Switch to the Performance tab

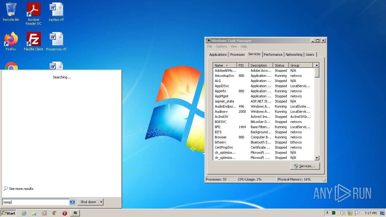[x=273, y=55]
